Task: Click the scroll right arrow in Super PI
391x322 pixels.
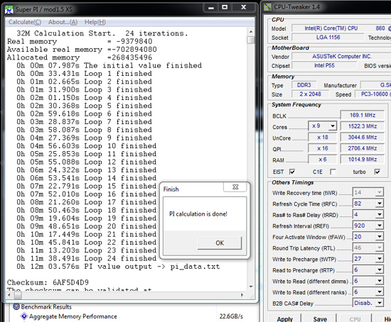Action: click(x=242, y=295)
